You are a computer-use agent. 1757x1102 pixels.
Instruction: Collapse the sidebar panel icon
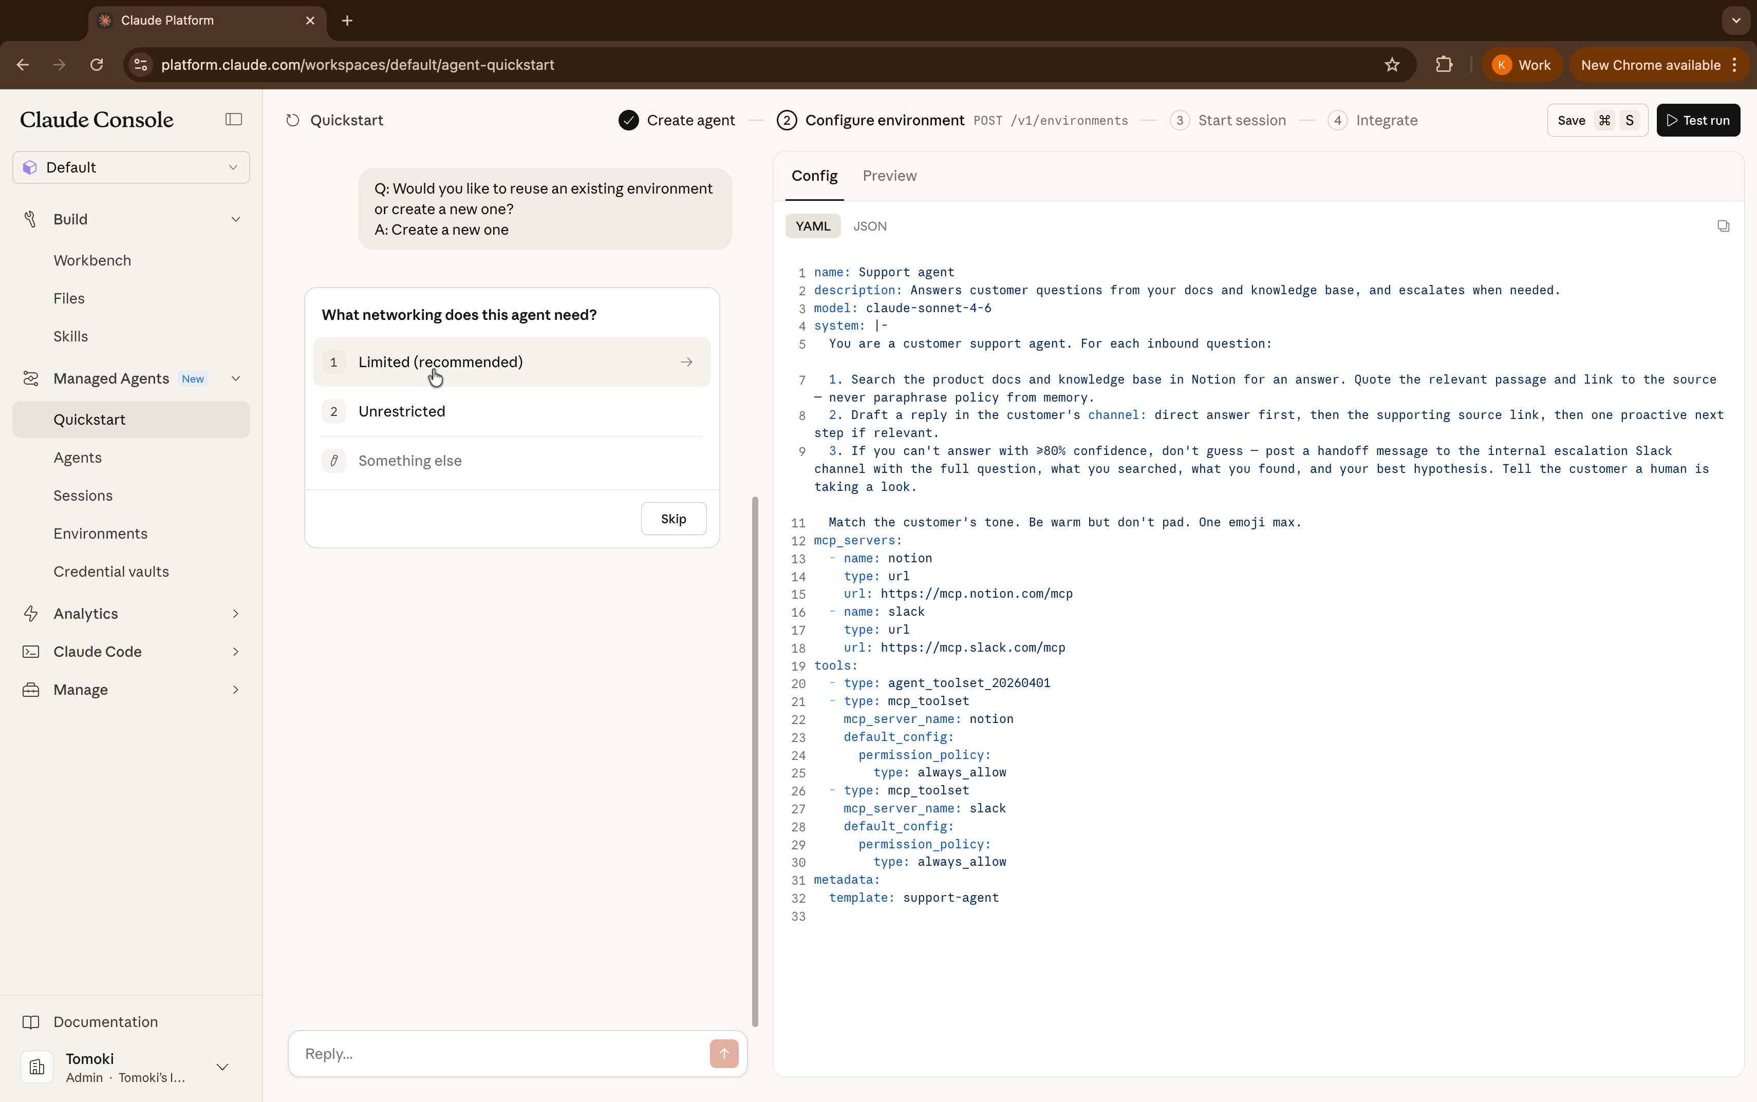click(x=233, y=120)
